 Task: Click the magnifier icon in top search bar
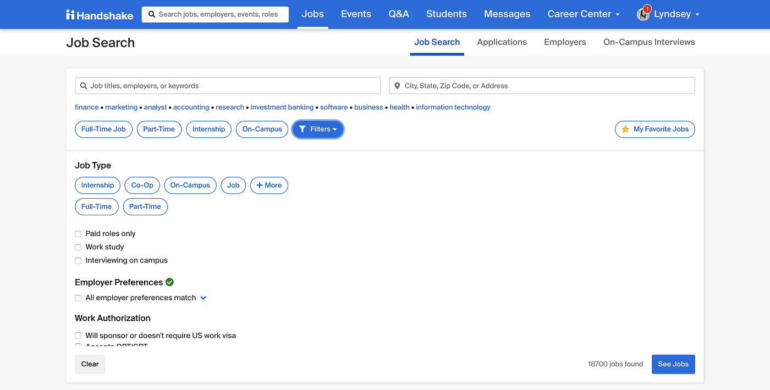point(152,14)
